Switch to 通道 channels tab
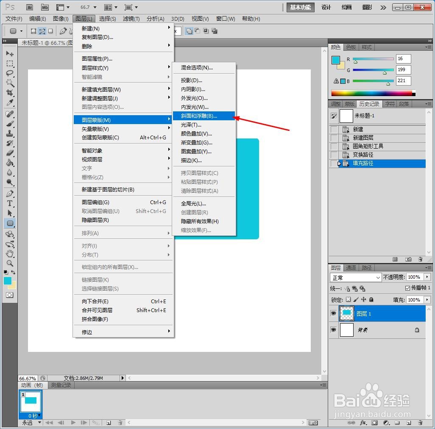 pyautogui.click(x=351, y=268)
